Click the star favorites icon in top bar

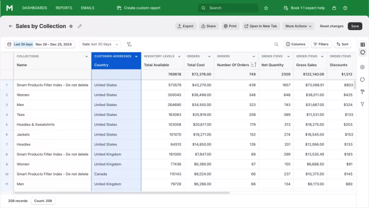pos(266,8)
